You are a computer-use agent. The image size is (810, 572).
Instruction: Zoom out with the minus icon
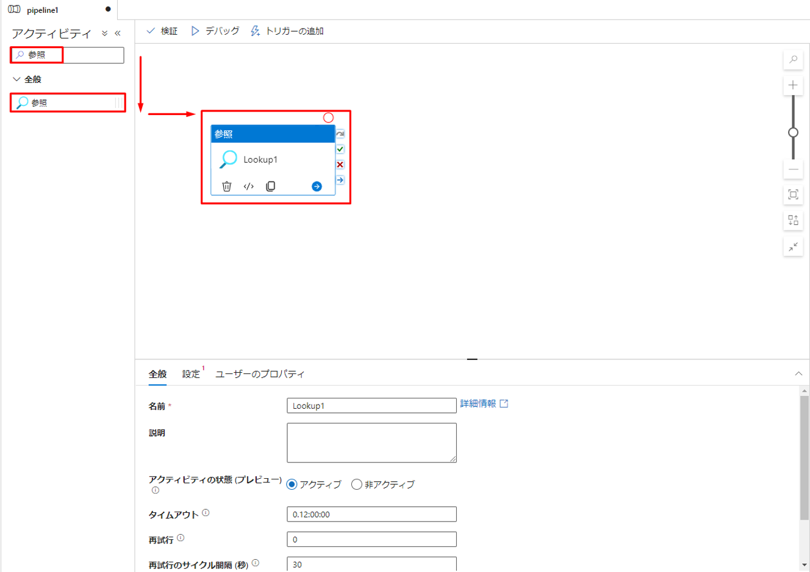coord(793,169)
